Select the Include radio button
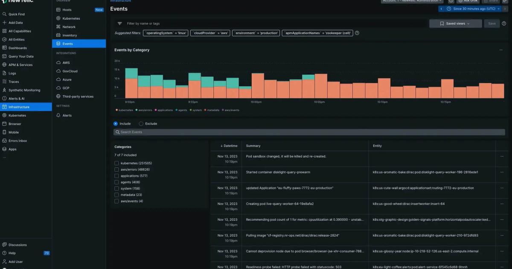The height and width of the screenshot is (269, 512). tap(116, 123)
